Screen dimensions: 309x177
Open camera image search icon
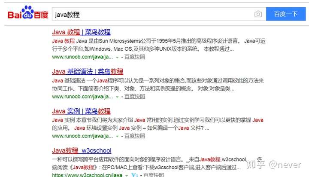point(258,14)
